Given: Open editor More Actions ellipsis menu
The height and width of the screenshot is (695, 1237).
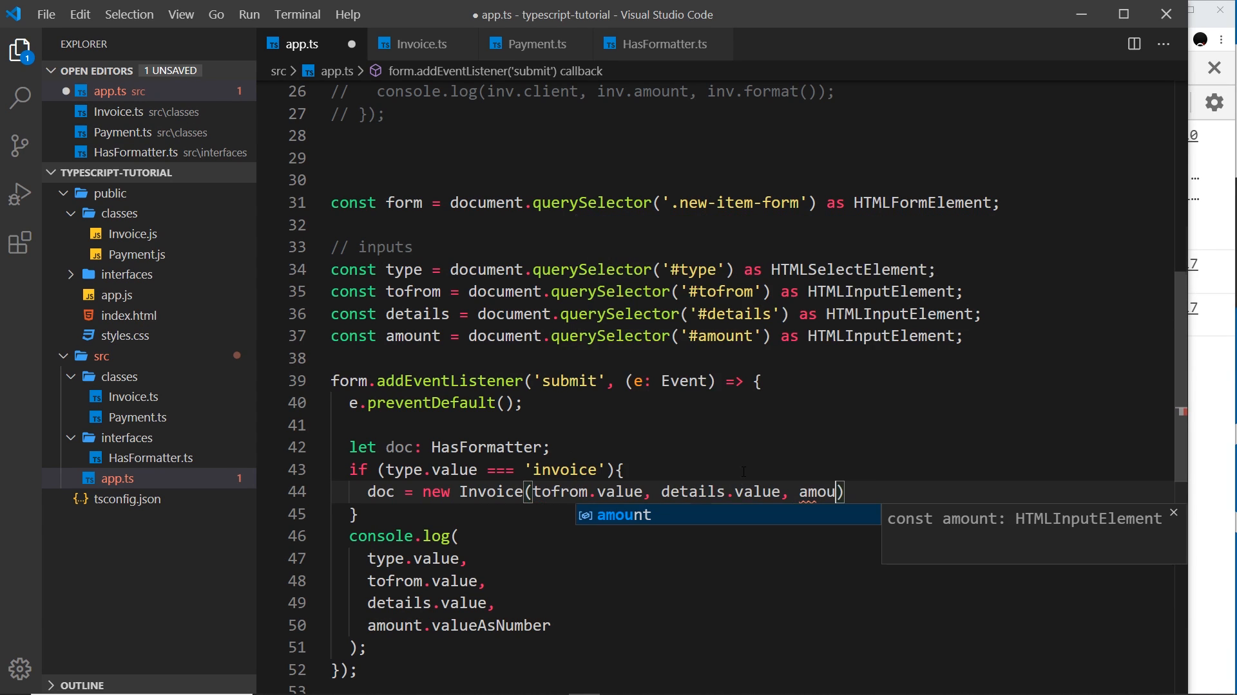Looking at the screenshot, I should coord(1164,44).
